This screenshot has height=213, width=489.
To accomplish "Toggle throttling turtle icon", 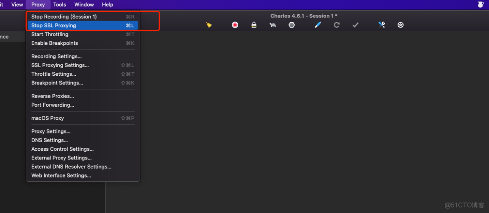I will [x=273, y=25].
